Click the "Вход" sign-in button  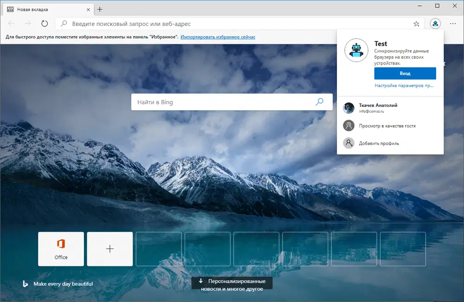tap(405, 73)
